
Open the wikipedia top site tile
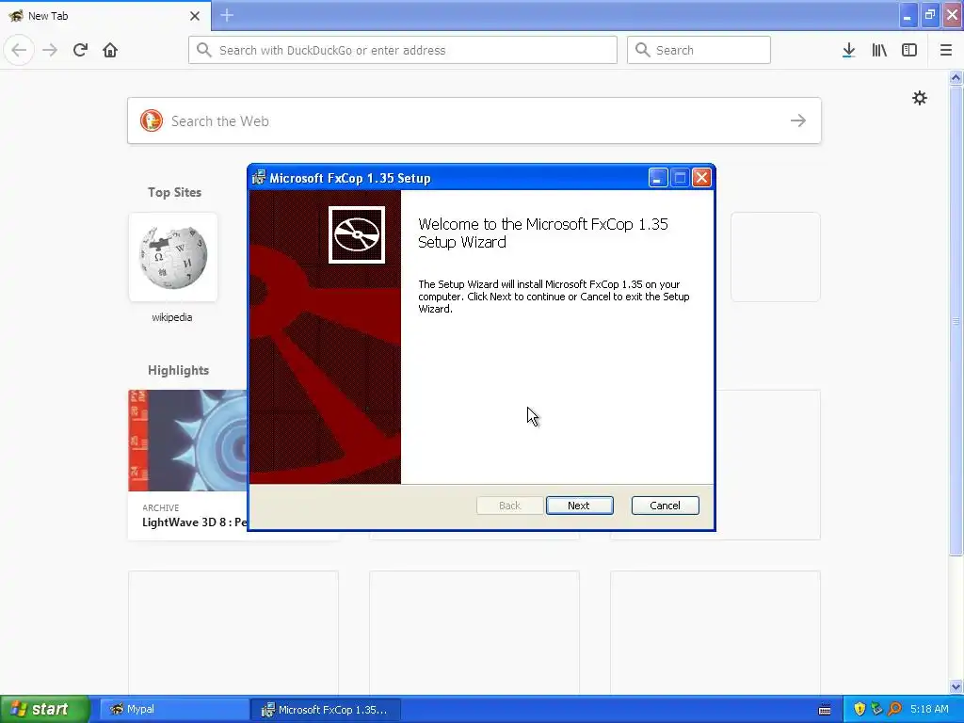[173, 257]
